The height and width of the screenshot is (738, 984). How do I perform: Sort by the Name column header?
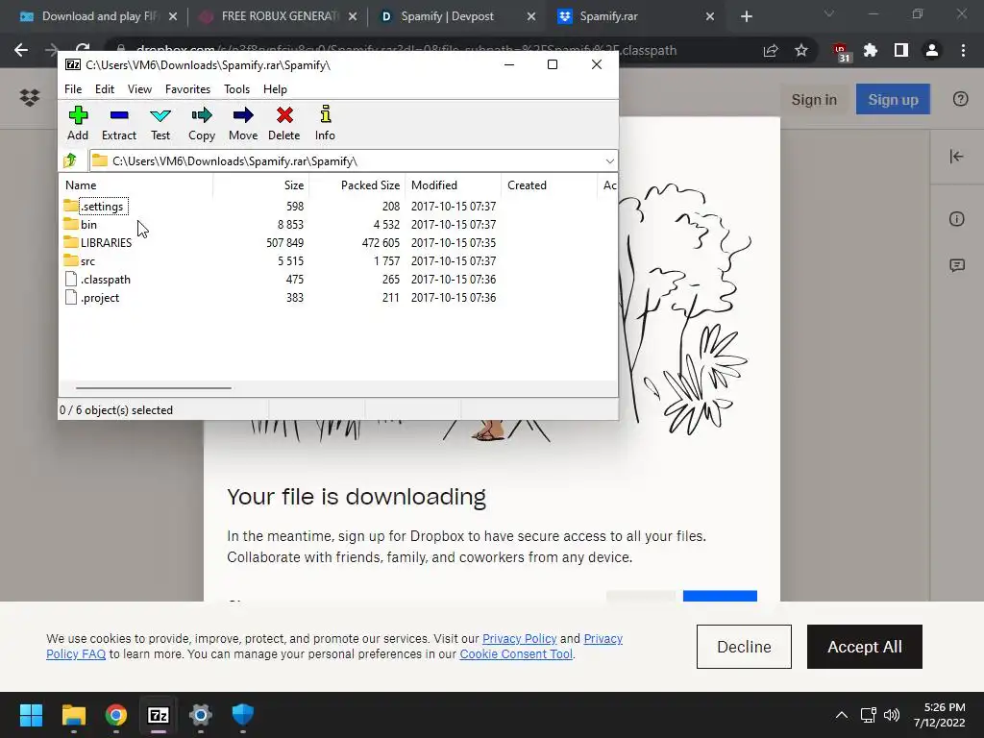point(136,185)
